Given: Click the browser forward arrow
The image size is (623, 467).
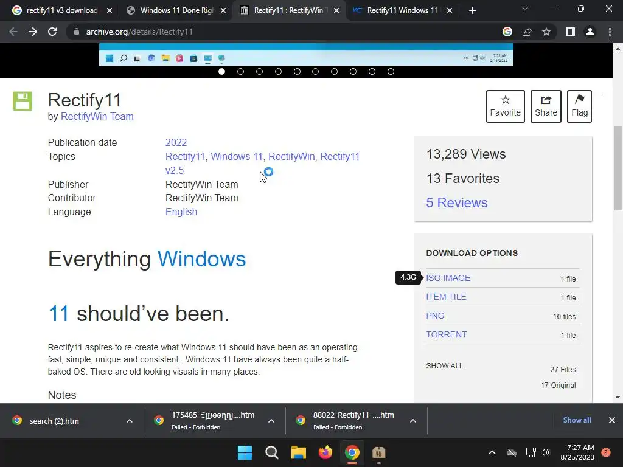Looking at the screenshot, I should pos(33,32).
